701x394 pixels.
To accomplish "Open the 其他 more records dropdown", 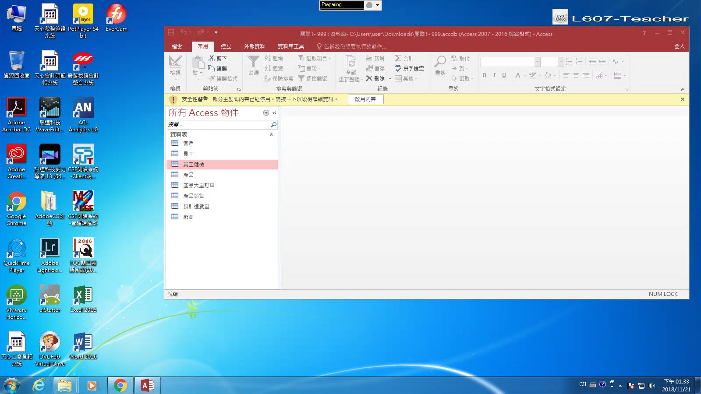I will click(x=406, y=78).
